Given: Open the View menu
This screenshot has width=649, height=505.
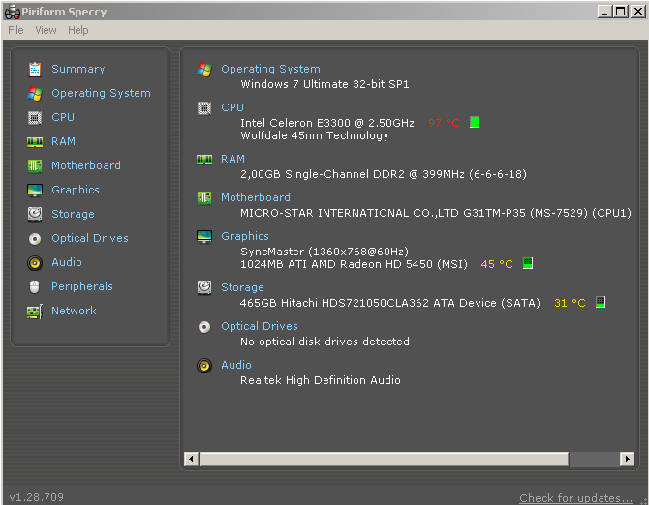Looking at the screenshot, I should pos(46,30).
